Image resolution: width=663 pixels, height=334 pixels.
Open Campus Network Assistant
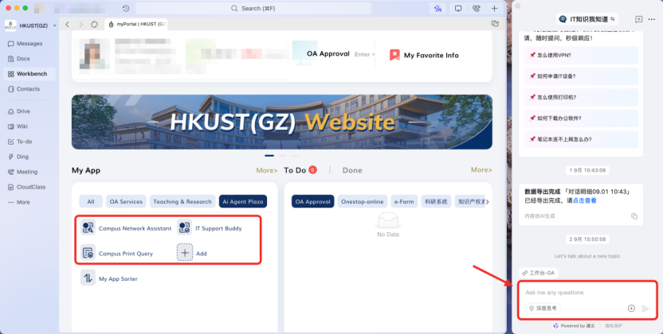coord(126,228)
